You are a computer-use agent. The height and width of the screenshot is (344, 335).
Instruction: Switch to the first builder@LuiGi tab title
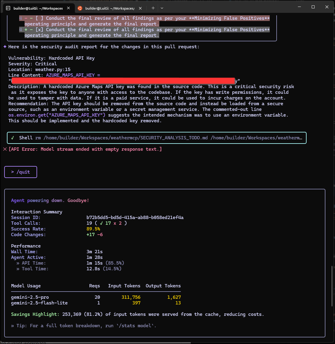[38, 8]
